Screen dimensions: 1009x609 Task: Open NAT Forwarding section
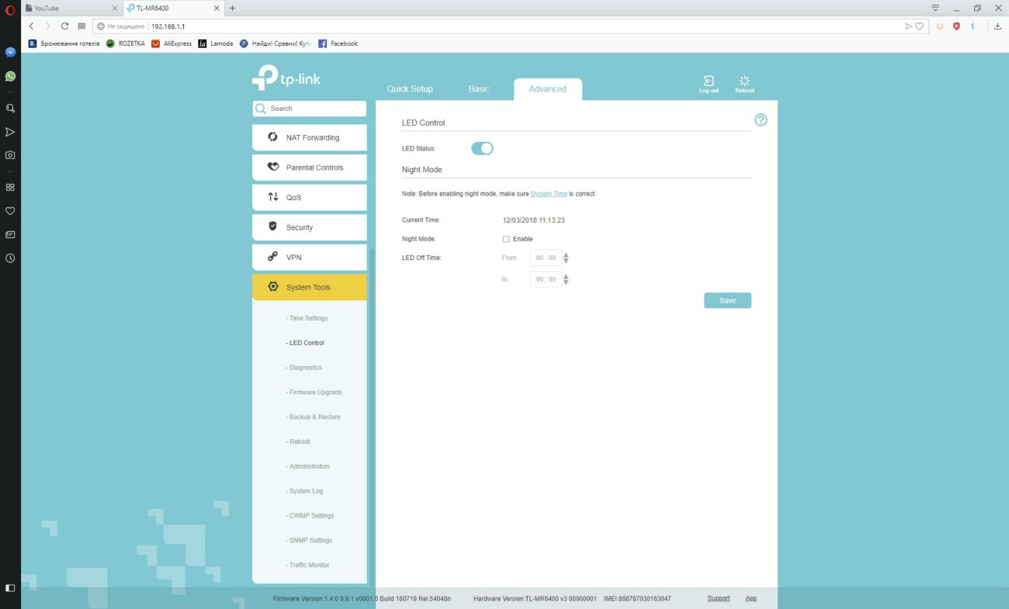point(309,137)
